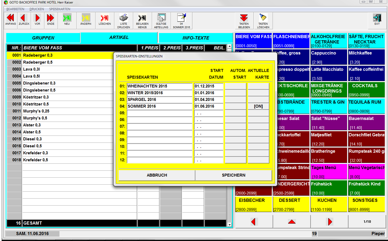Open the GÜLTIGE ABTEILUNG icon
Image resolution: width=388 pixels, height=241 pixels.
(161, 18)
